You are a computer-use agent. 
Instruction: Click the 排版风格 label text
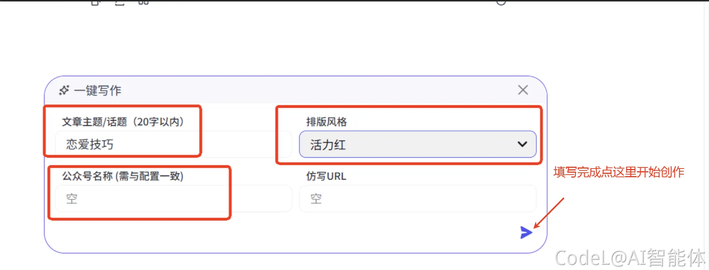coord(326,122)
